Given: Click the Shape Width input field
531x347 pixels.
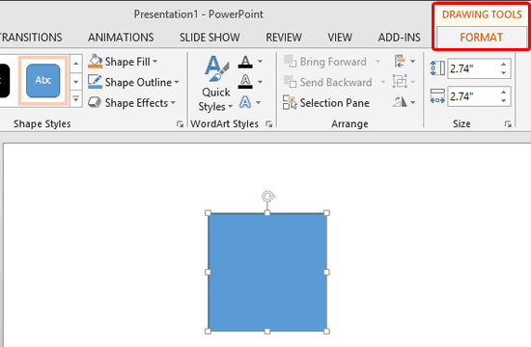Looking at the screenshot, I should (473, 96).
